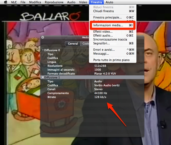Open Informazioni media... from menu
Image resolution: width=171 pixels, height=145 pixels.
point(113,25)
